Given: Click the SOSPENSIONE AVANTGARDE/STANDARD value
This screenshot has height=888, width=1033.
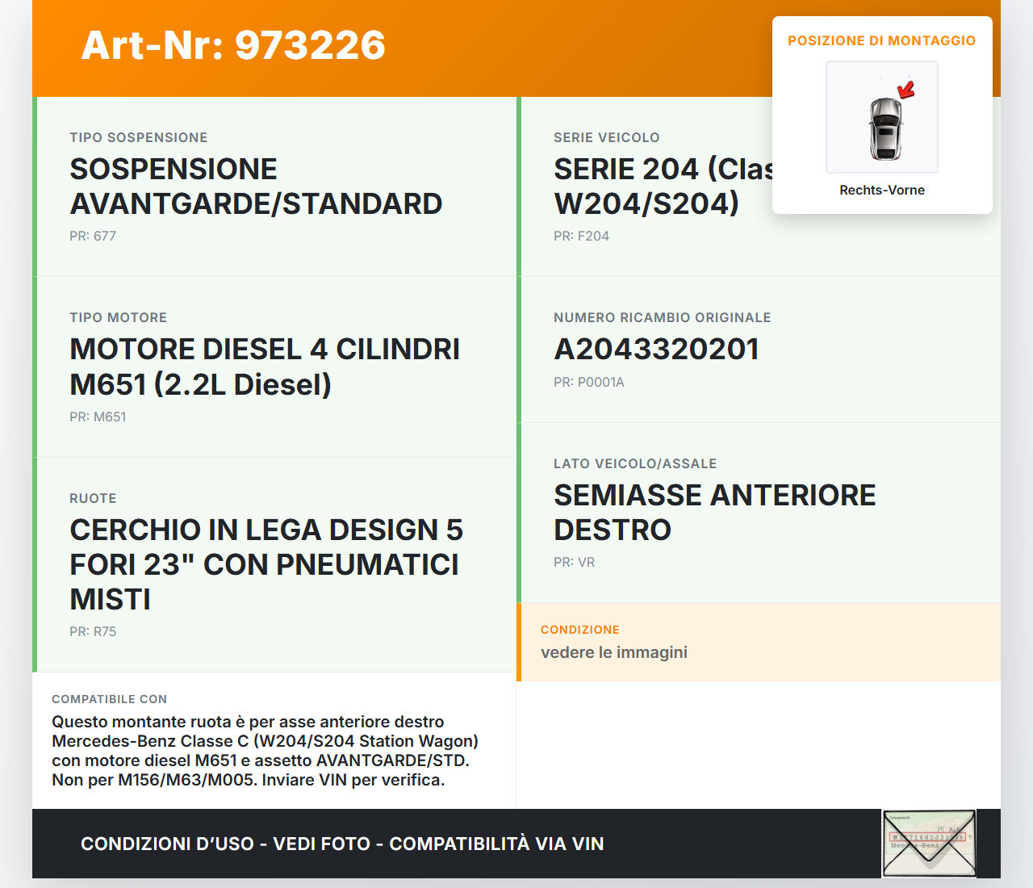Looking at the screenshot, I should (x=255, y=186).
